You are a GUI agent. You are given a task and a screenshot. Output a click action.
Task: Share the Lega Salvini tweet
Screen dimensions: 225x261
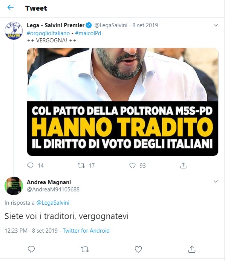(183, 165)
